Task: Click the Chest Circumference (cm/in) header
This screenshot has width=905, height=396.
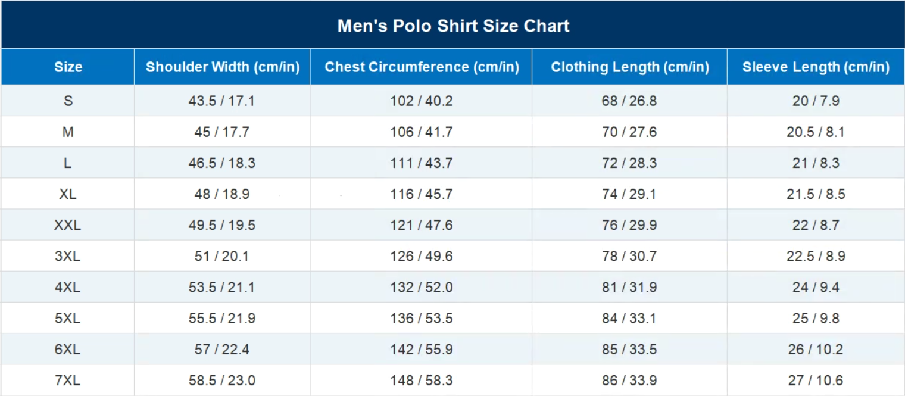Action: click(x=422, y=67)
